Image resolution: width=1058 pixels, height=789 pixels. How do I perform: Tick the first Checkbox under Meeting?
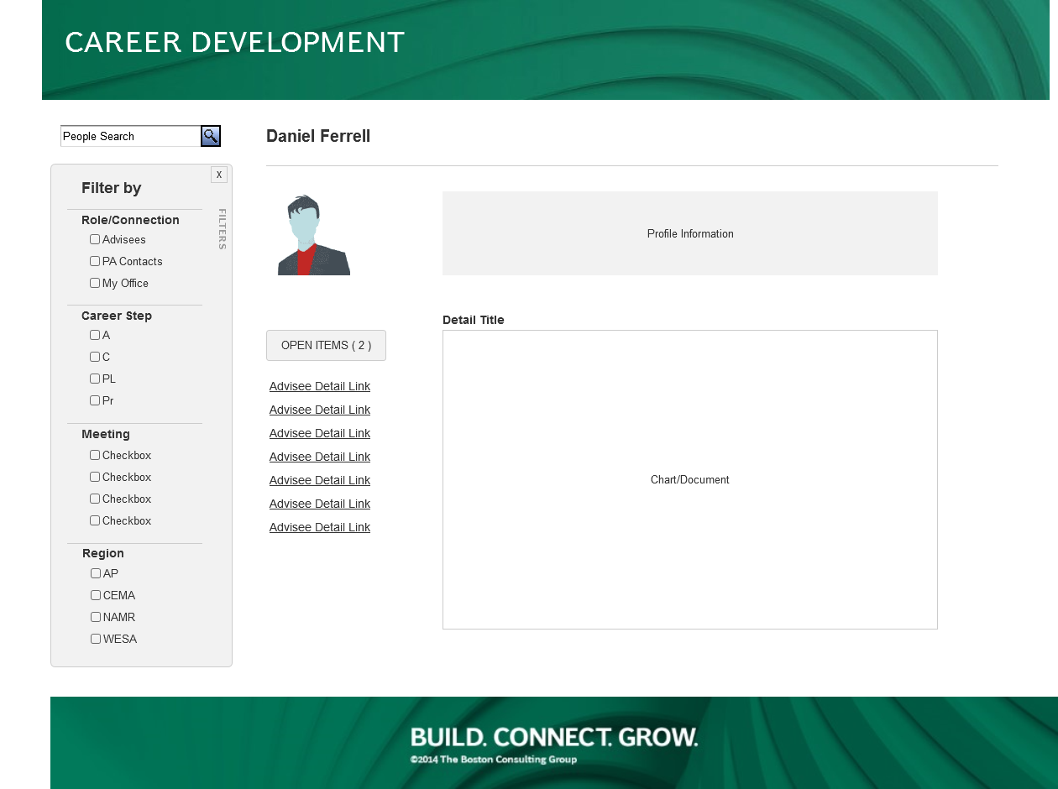[x=95, y=455]
